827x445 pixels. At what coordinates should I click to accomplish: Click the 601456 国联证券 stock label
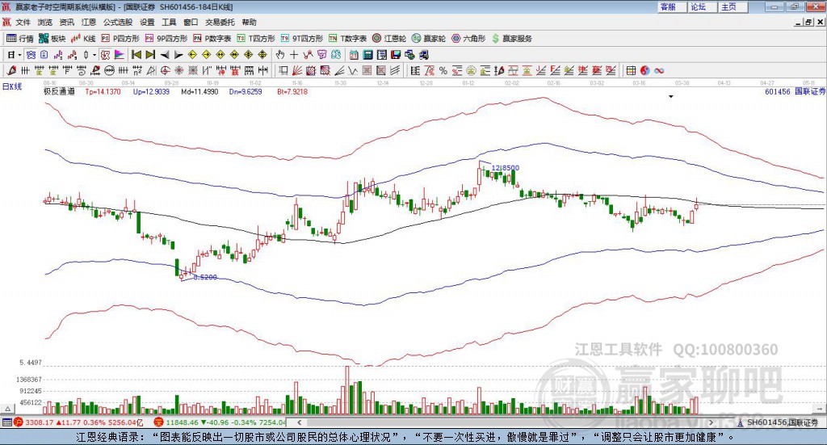point(795,91)
